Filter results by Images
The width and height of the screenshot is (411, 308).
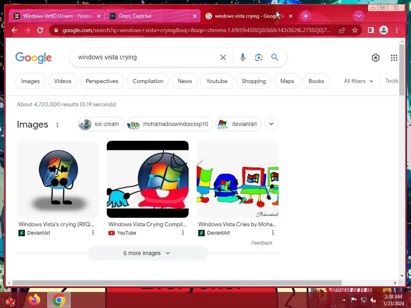tap(31, 81)
